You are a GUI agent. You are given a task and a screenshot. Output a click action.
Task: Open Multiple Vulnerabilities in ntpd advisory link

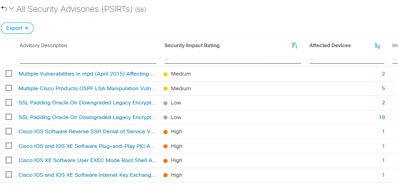point(87,74)
